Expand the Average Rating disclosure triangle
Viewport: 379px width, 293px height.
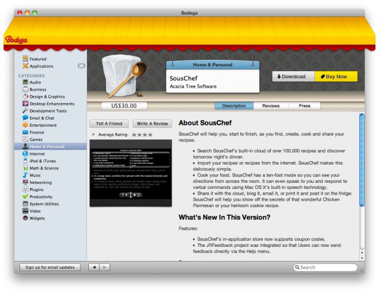pos(94,134)
